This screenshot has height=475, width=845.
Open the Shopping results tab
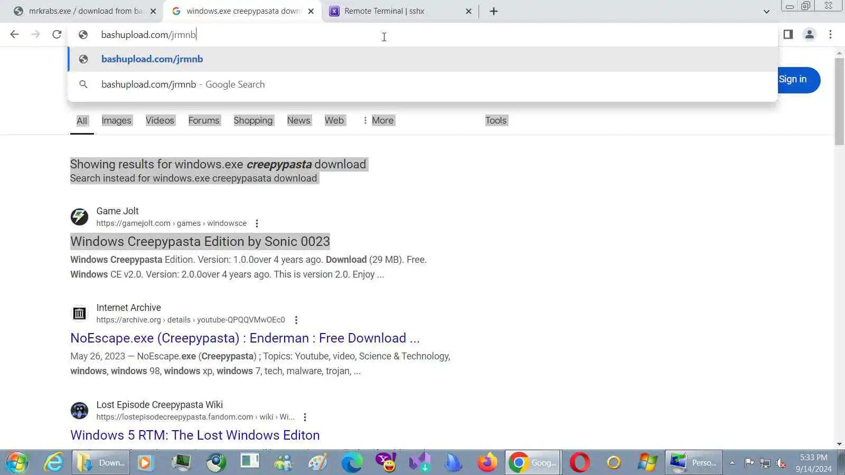coord(253,120)
